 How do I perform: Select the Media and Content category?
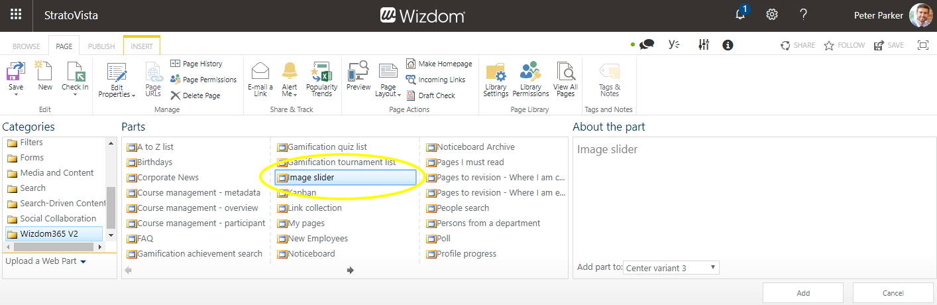[x=57, y=173]
